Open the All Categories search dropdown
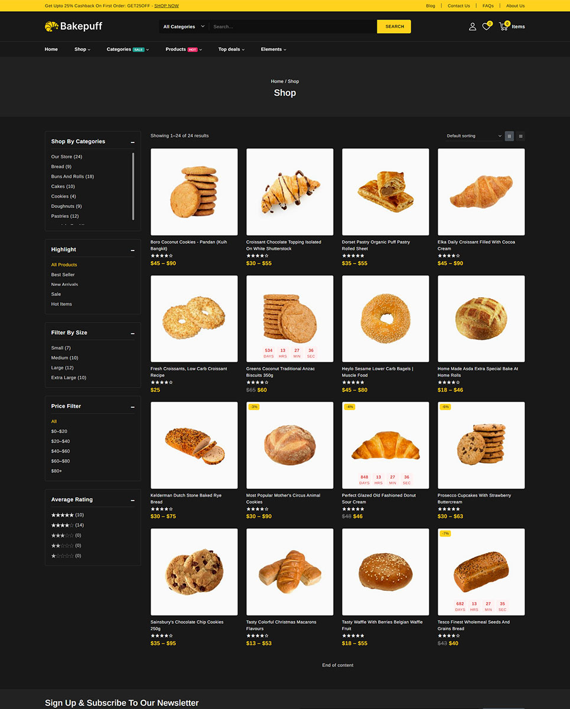 tap(183, 27)
